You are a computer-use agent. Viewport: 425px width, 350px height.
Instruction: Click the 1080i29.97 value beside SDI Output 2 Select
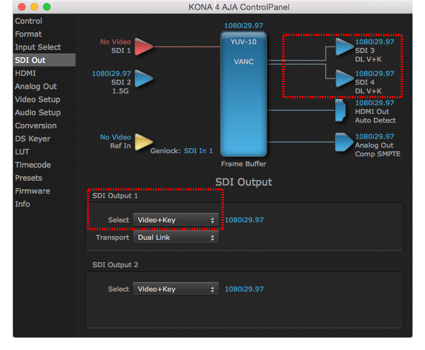[244, 289]
